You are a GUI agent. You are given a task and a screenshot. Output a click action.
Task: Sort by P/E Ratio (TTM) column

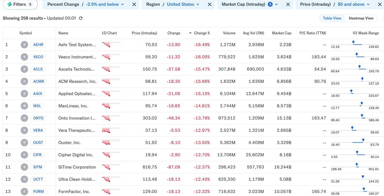click(x=313, y=33)
